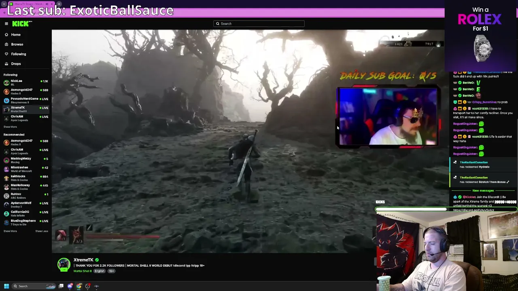This screenshot has width=518, height=291.
Task: Open keithlocks channel avatar
Action: 6,178
